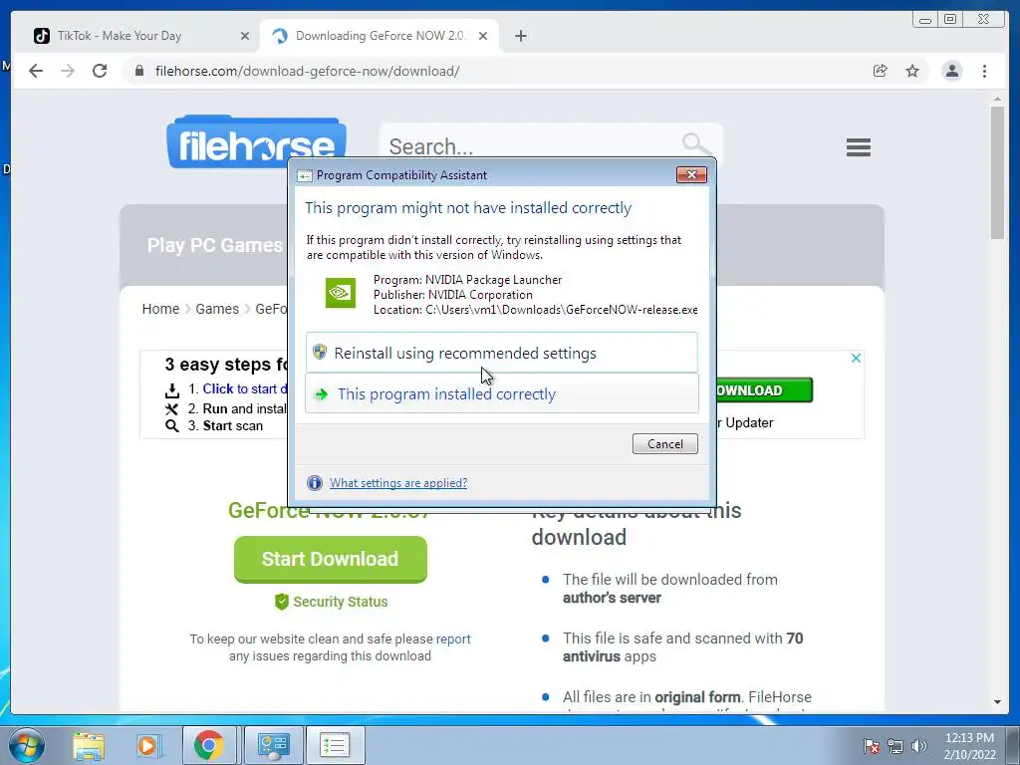
Task: Open the Chrome profile avatar menu
Action: tap(951, 71)
